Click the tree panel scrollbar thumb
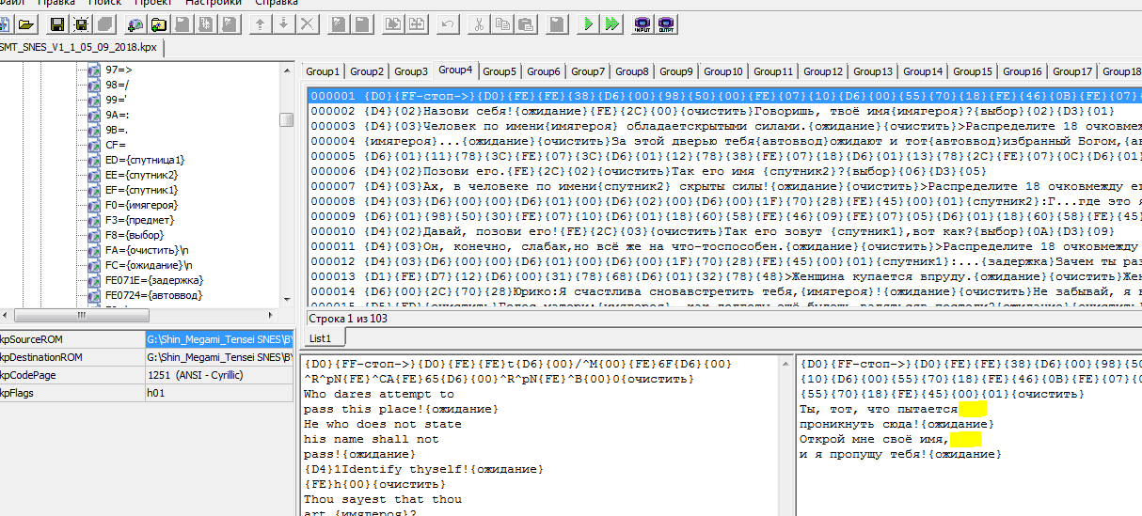 (286, 118)
